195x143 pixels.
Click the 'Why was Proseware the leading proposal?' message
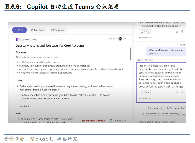coord(166,52)
